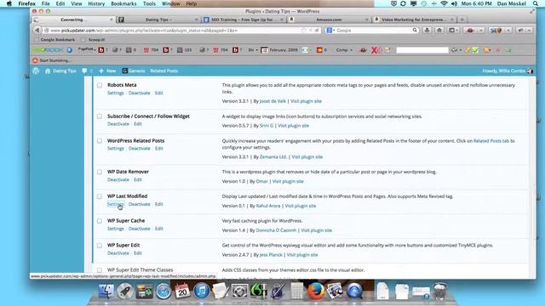Check the WP Super Edit Theme Classes checkbox
Viewport: 545px width, 306px height.
point(100,270)
